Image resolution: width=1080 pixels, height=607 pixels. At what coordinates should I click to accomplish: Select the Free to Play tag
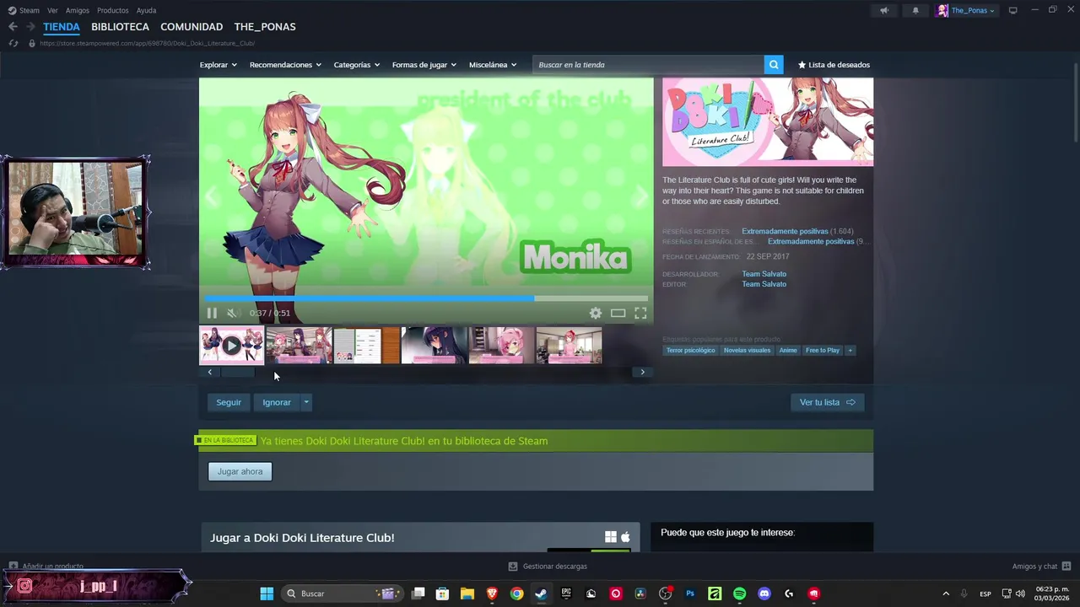pyautogui.click(x=823, y=350)
